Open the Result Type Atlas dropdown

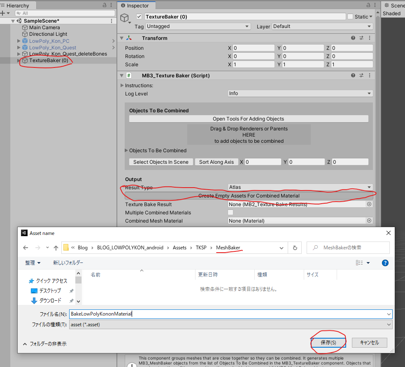point(300,187)
